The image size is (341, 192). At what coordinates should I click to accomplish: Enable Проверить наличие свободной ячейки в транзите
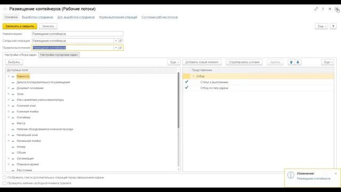point(5,183)
